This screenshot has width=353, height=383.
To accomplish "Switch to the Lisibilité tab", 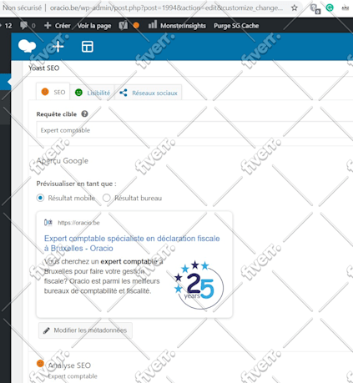I will (x=93, y=93).
